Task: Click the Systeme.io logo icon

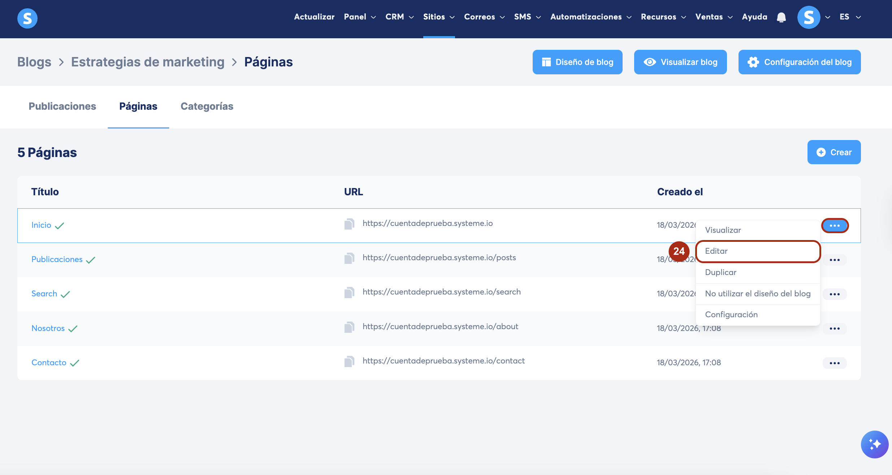Action: click(x=27, y=18)
